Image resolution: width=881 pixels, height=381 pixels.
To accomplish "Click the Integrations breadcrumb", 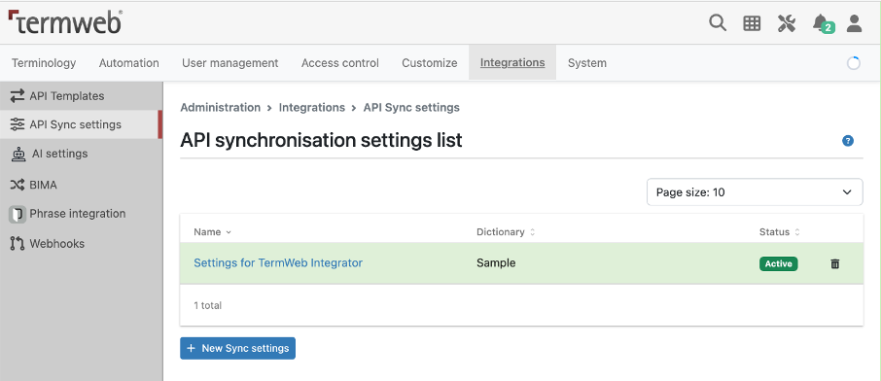I will click(312, 107).
